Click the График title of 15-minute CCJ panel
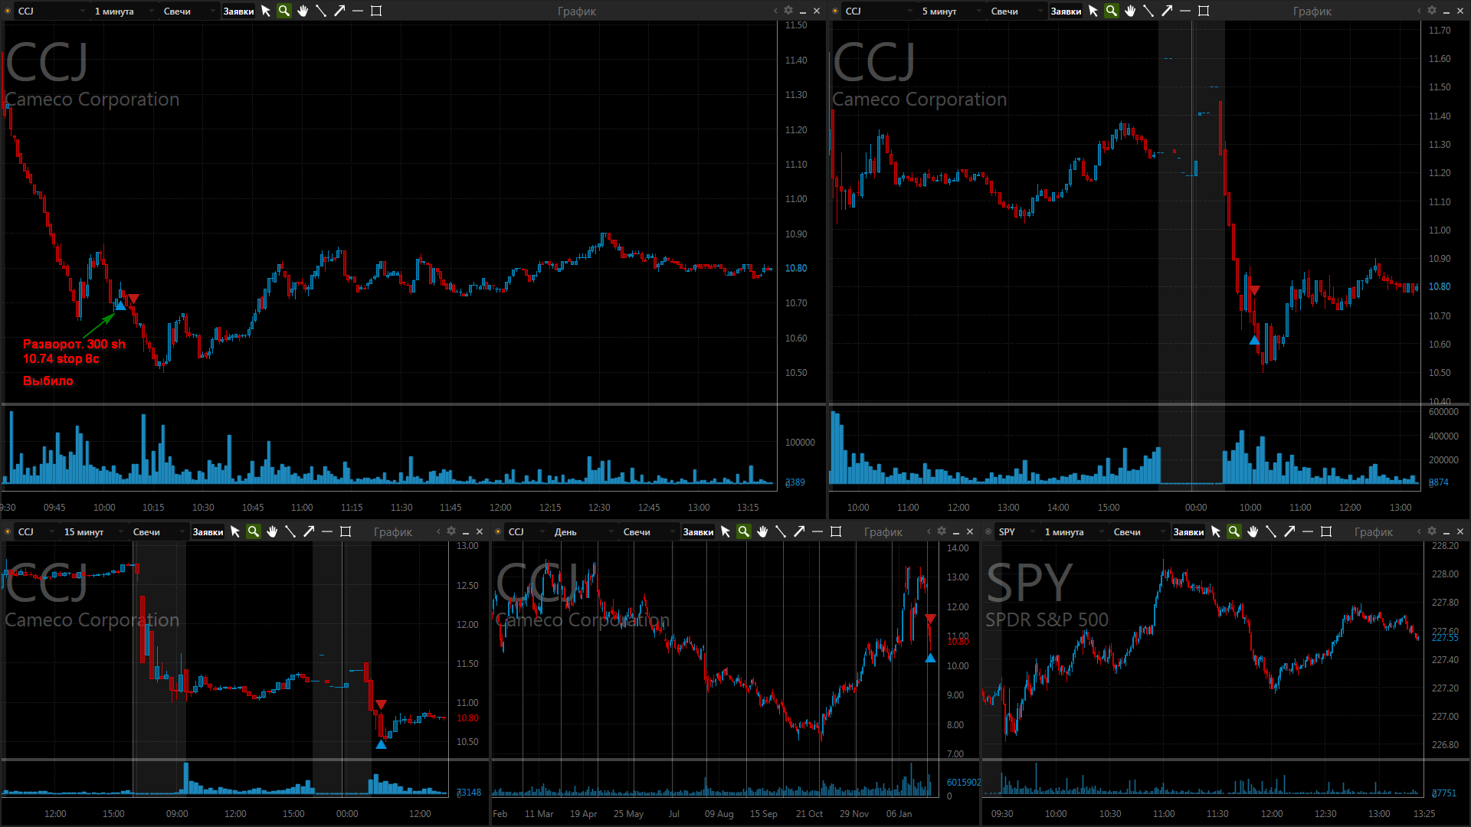 click(x=393, y=532)
